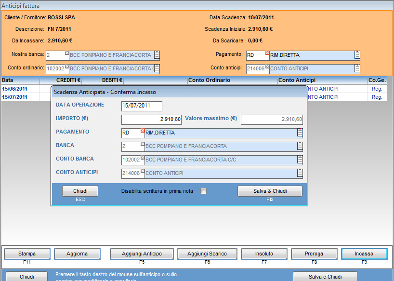Screen dimensions: 394x281
Task: Expand the CONTO ANTICIPI selection list in the dialog
Action: pyautogui.click(x=300, y=174)
